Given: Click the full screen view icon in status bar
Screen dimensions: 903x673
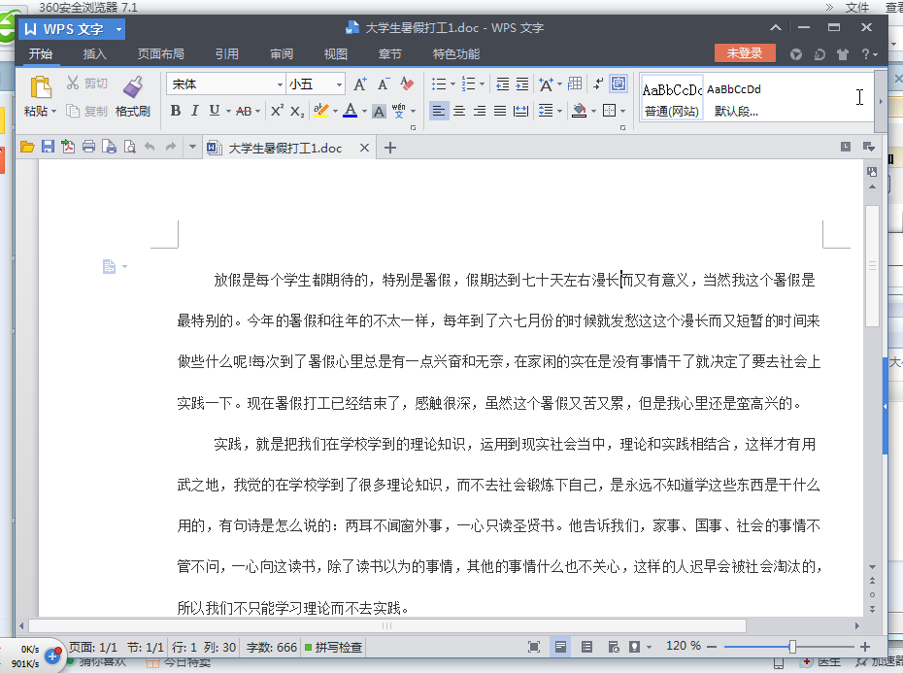Looking at the screenshot, I should coord(534,647).
